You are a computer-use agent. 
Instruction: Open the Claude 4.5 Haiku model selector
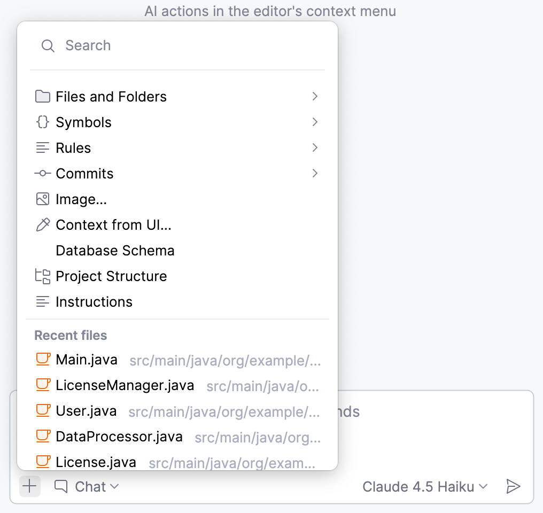425,487
